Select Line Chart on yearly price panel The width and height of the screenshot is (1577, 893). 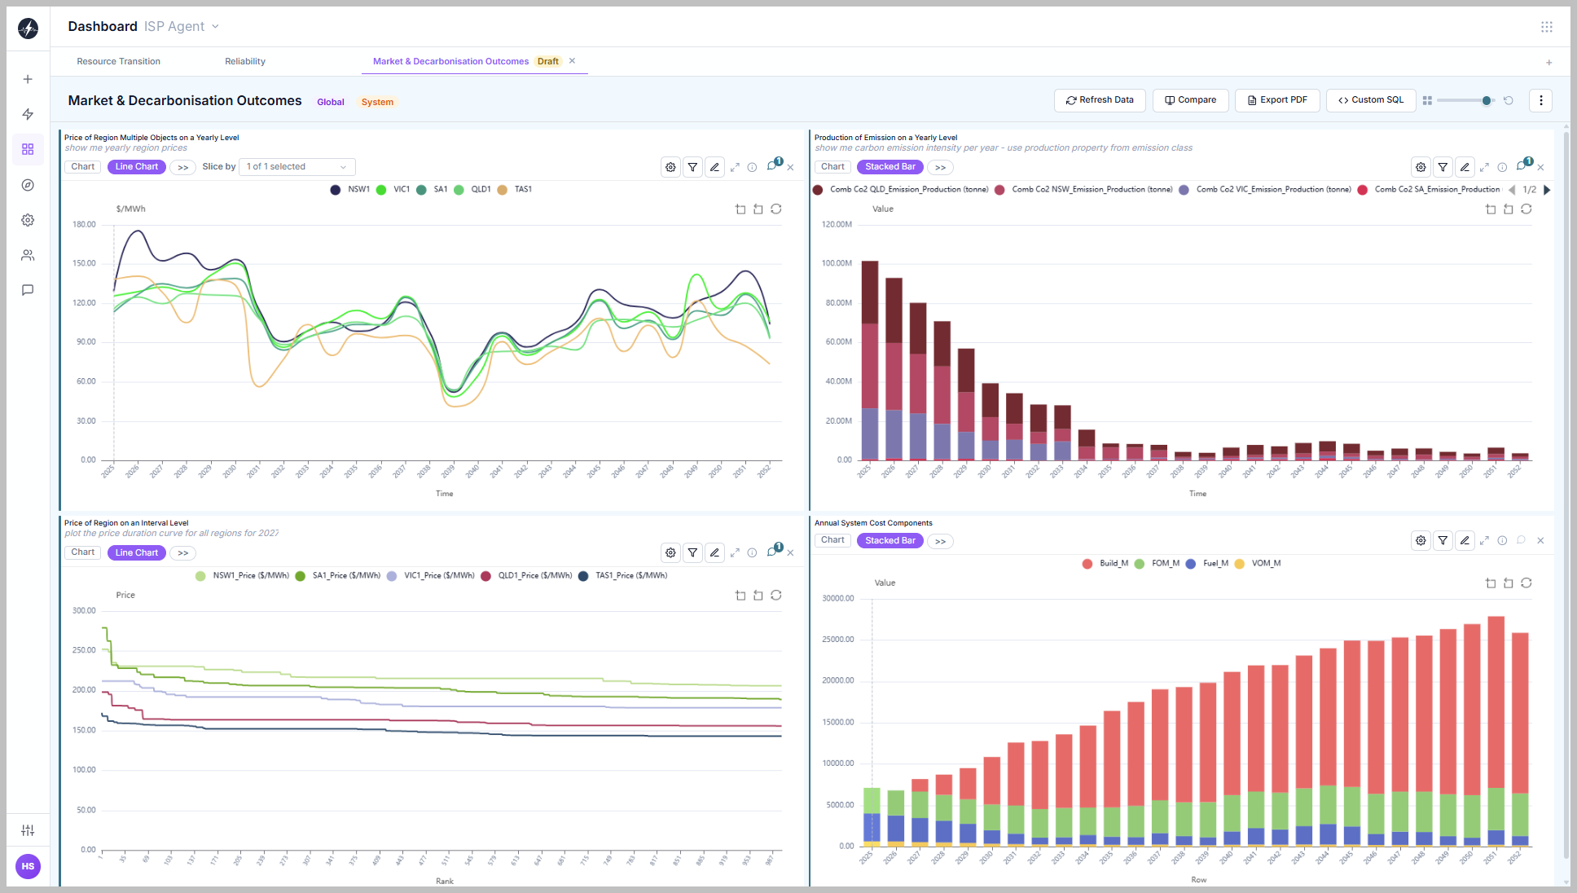pyautogui.click(x=137, y=167)
